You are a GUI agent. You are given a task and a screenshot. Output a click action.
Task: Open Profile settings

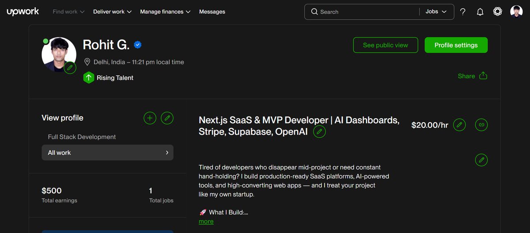click(456, 45)
